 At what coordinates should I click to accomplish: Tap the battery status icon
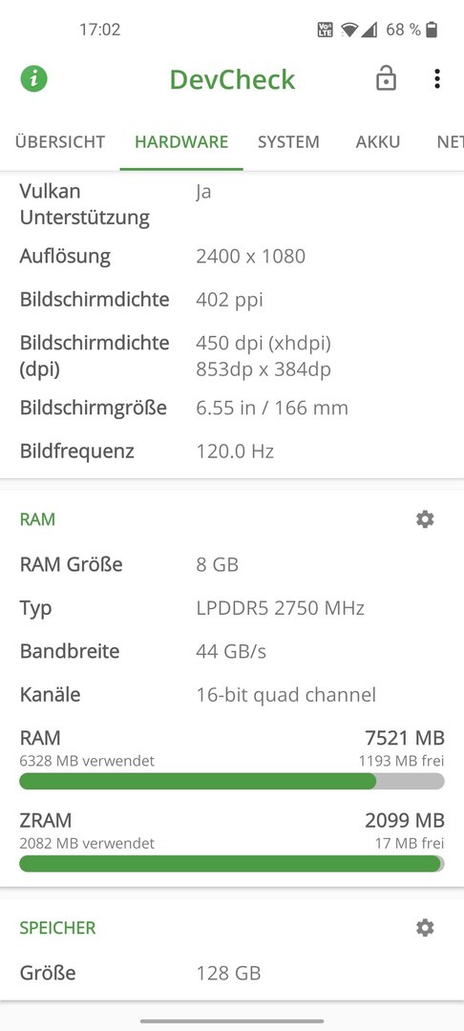[x=432, y=30]
